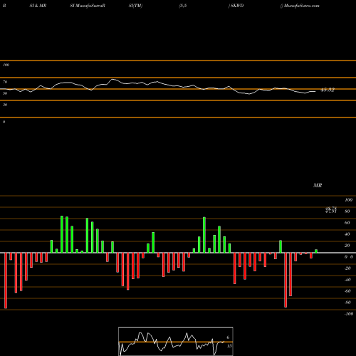
Task: Click the label 6 inside mini chart
Action: (x=228, y=337)
